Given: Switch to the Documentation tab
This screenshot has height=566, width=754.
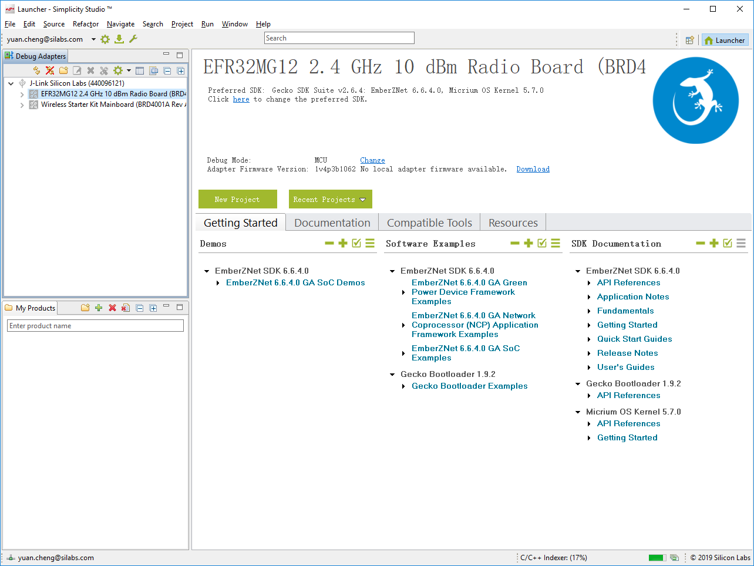Looking at the screenshot, I should tap(332, 223).
